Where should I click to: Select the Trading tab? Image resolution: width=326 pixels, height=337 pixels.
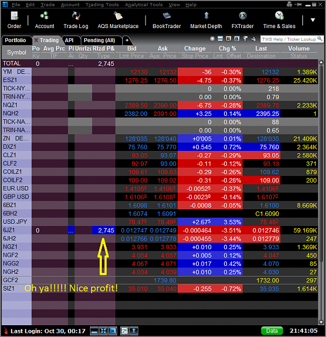point(49,40)
